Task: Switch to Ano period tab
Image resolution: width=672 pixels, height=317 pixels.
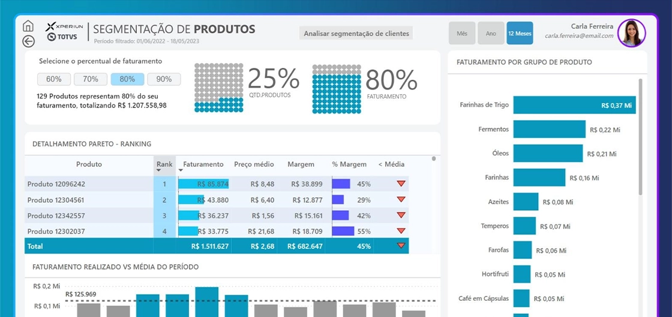Action: [x=491, y=33]
